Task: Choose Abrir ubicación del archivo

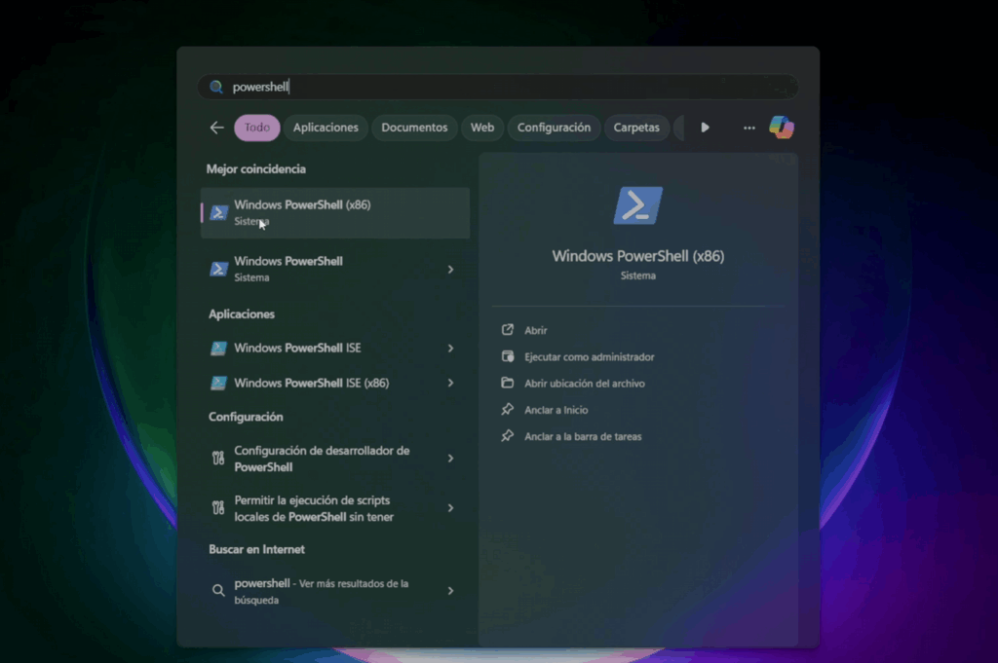Action: click(x=585, y=384)
